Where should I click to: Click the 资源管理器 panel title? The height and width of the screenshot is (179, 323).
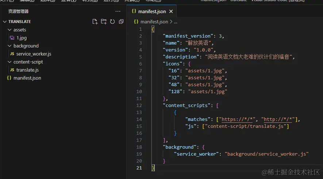coord(18,11)
